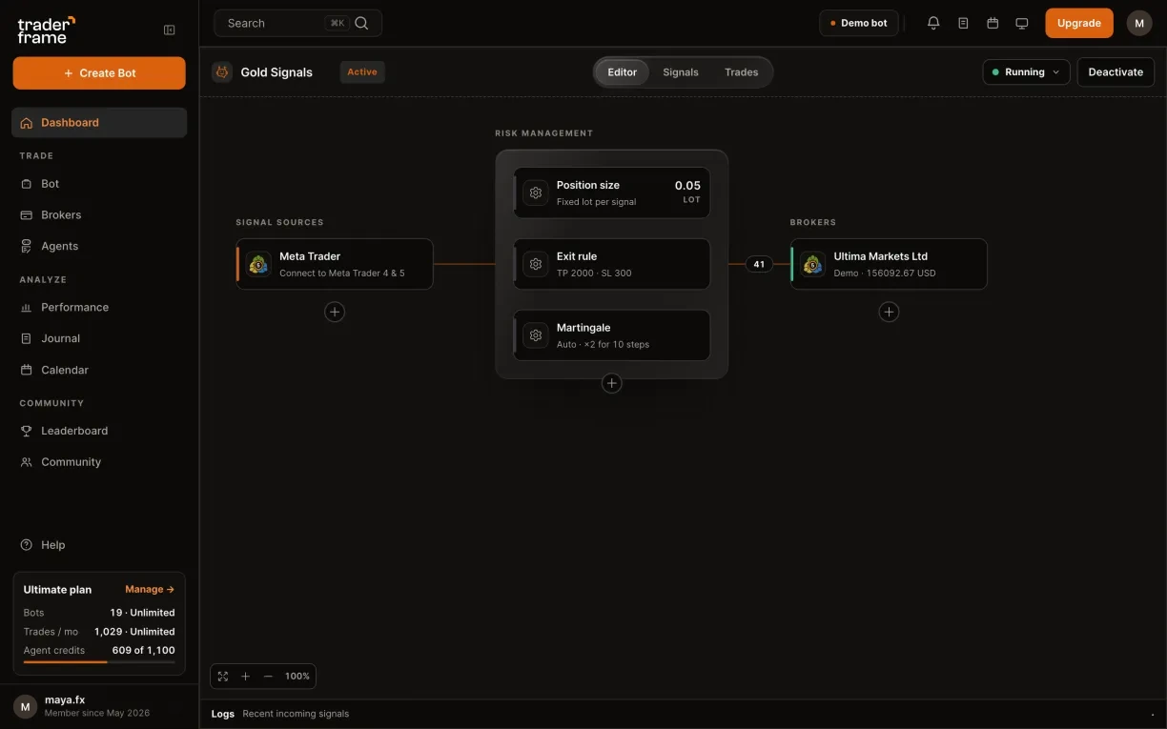The width and height of the screenshot is (1167, 729).
Task: Click the Demo bot button
Action: pos(859,23)
